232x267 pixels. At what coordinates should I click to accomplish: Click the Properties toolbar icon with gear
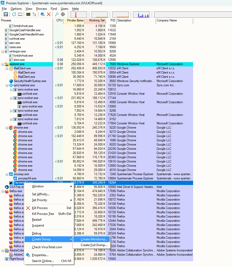(x=43, y=15)
